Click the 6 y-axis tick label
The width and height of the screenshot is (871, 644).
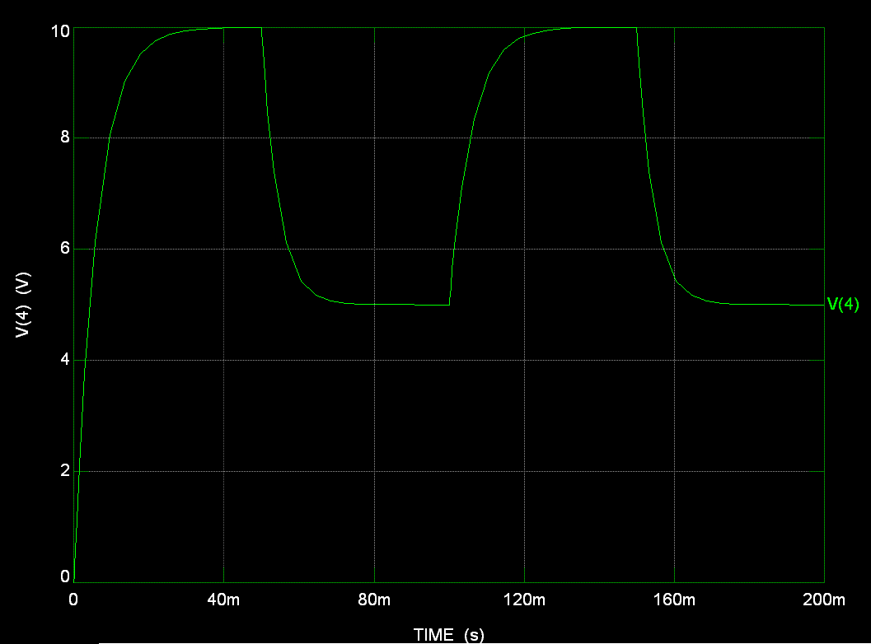65,248
